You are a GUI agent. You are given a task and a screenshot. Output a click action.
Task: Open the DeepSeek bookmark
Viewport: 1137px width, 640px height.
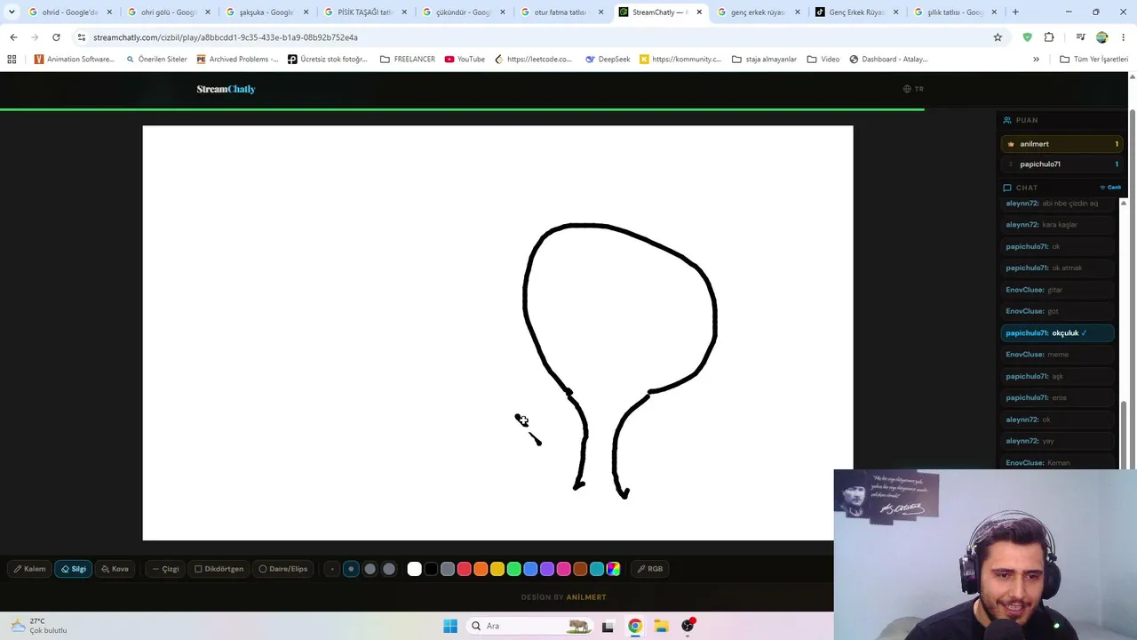[x=608, y=60]
